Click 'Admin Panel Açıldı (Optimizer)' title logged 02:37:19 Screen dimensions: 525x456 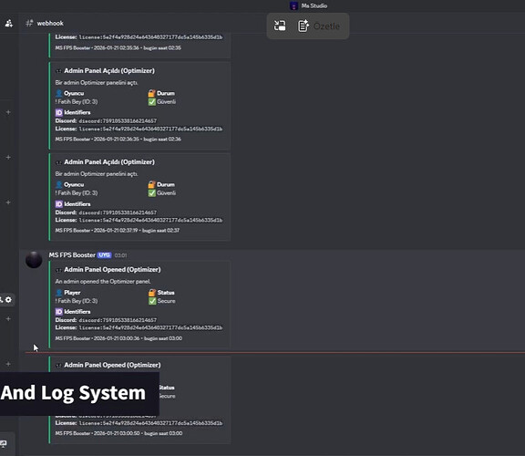(x=109, y=161)
